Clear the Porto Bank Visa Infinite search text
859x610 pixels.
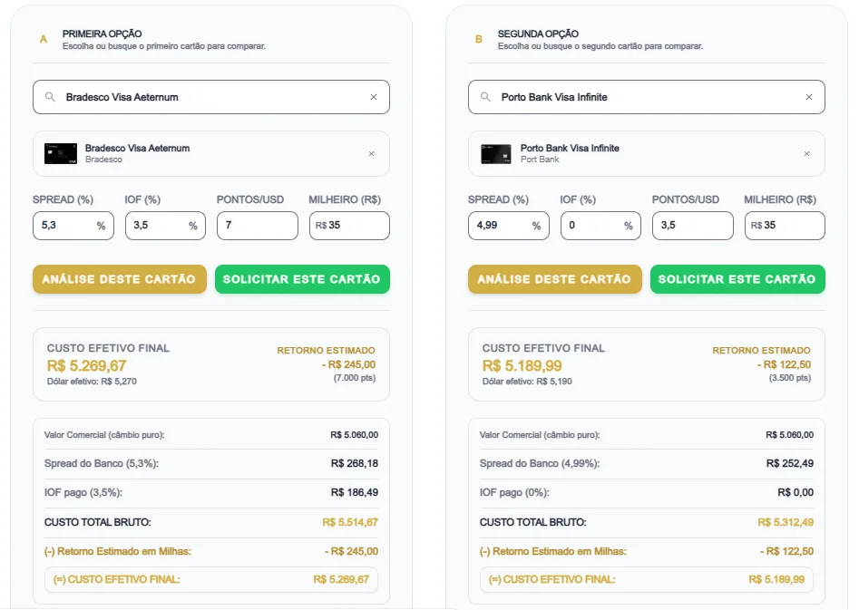pos(809,97)
